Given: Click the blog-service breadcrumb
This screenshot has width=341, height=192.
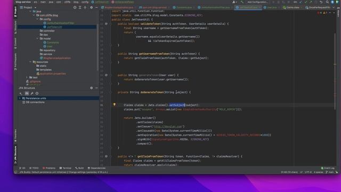Looking at the screenshot, I should (x=23, y=2).
